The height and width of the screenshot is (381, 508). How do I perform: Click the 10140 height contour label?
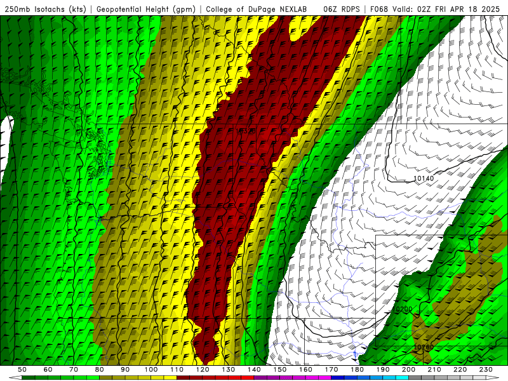click(x=424, y=178)
